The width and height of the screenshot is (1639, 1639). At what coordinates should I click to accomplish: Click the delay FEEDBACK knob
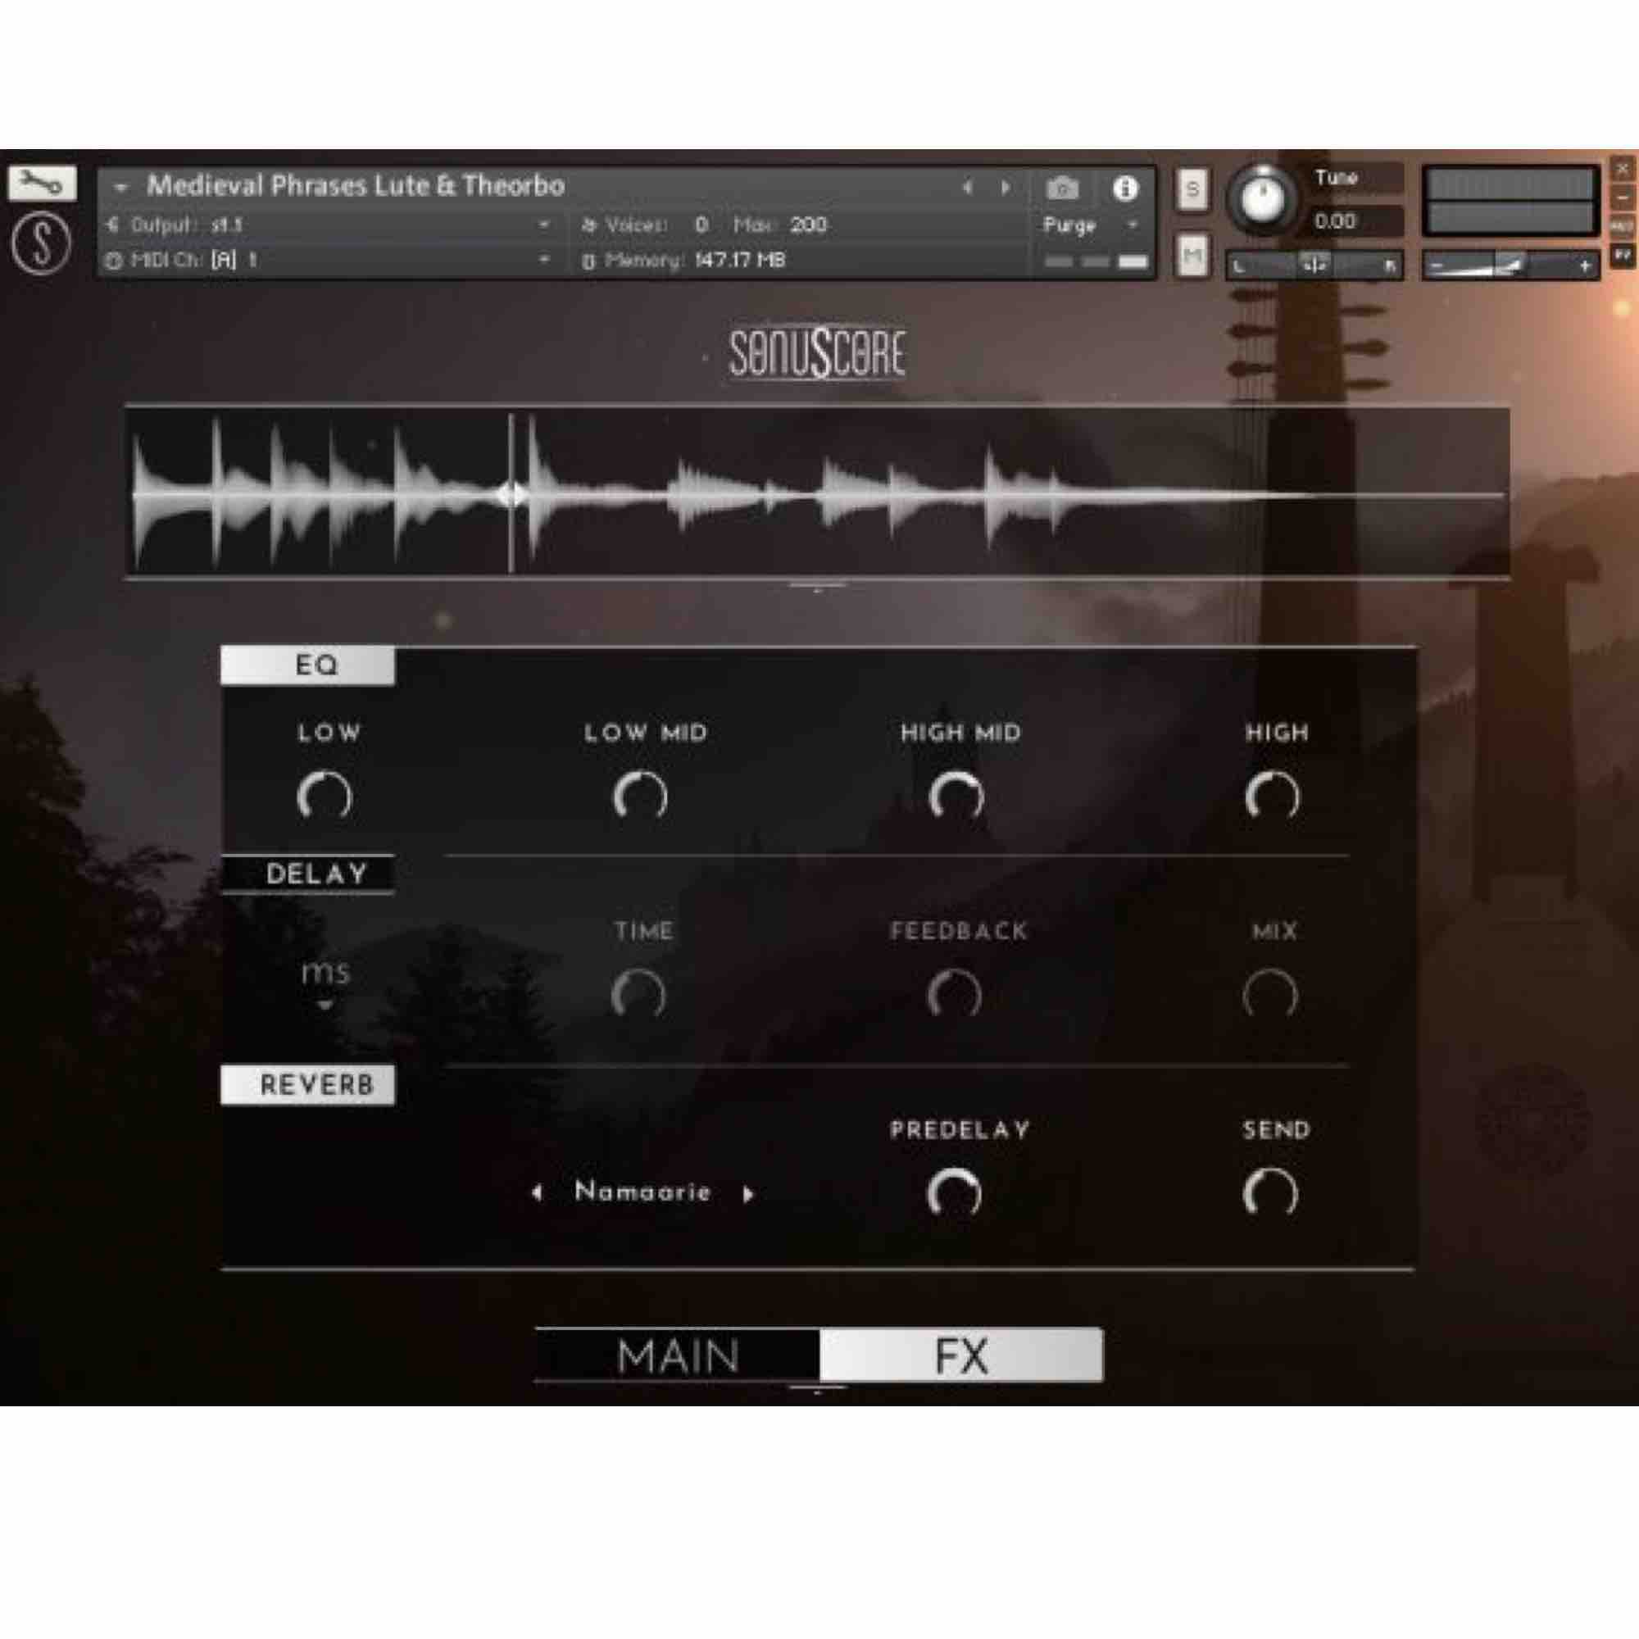click(955, 993)
